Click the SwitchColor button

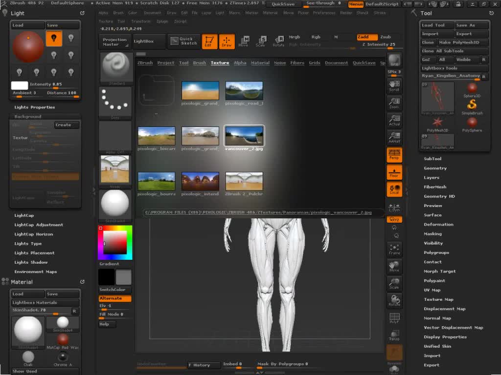[x=115, y=290]
